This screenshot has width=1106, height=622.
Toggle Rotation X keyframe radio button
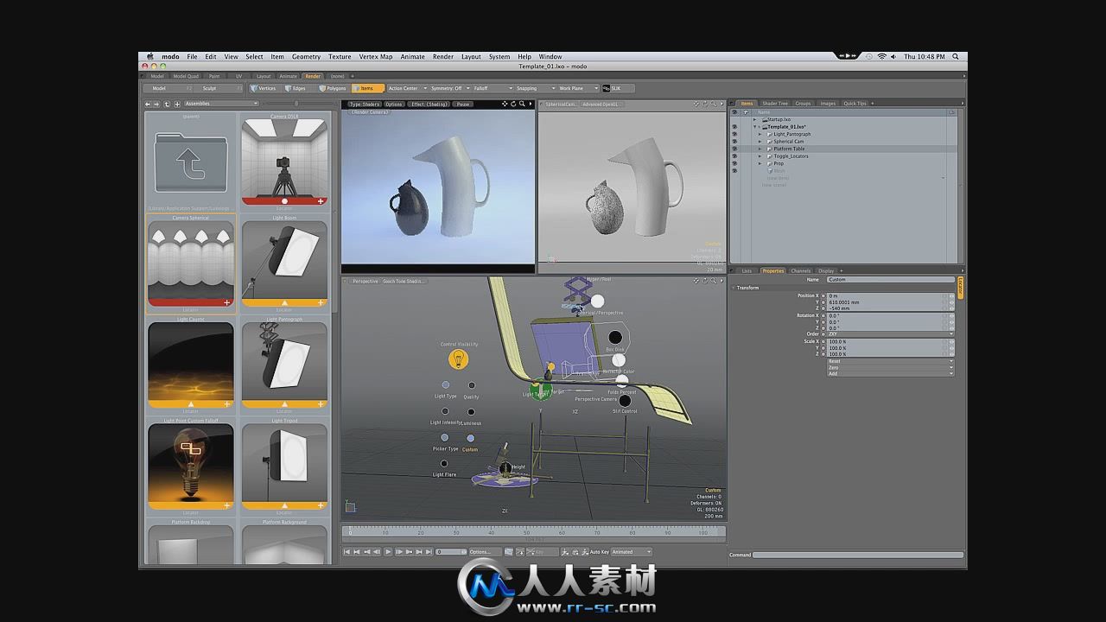823,315
